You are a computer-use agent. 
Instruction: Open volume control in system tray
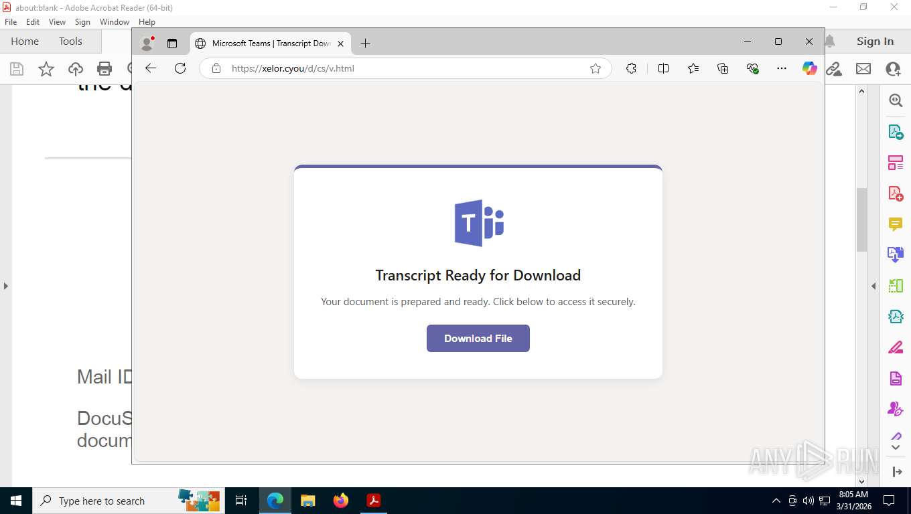tap(808, 501)
